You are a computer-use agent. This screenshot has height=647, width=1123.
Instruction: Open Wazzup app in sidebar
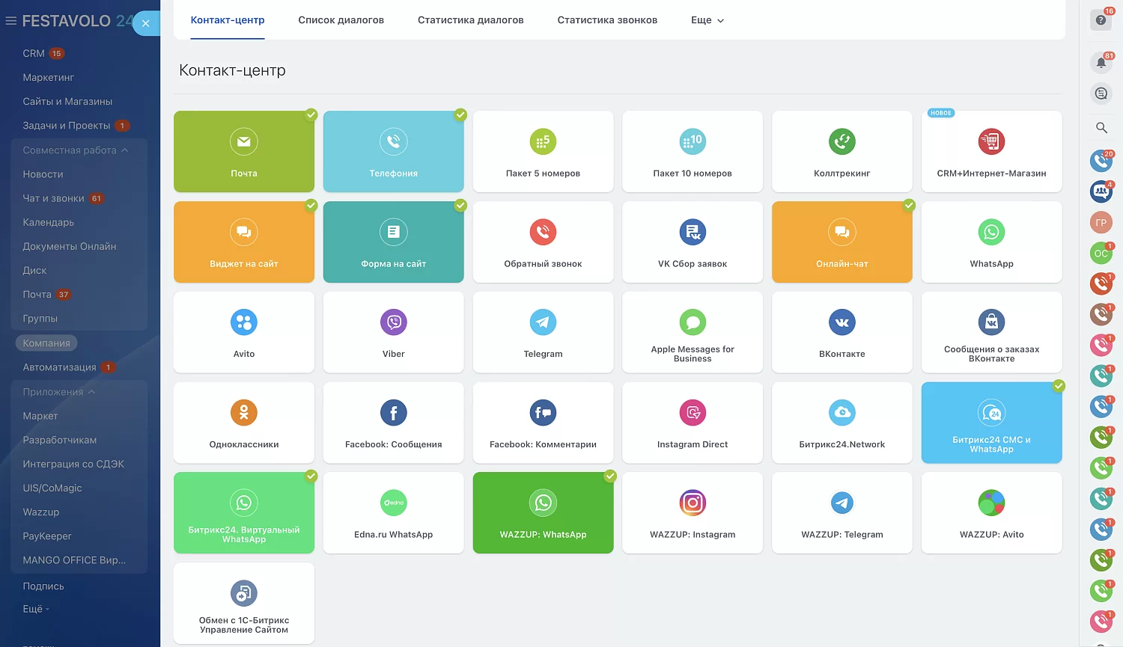click(41, 512)
